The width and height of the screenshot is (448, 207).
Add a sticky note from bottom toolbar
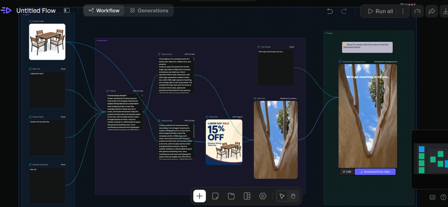click(x=215, y=196)
